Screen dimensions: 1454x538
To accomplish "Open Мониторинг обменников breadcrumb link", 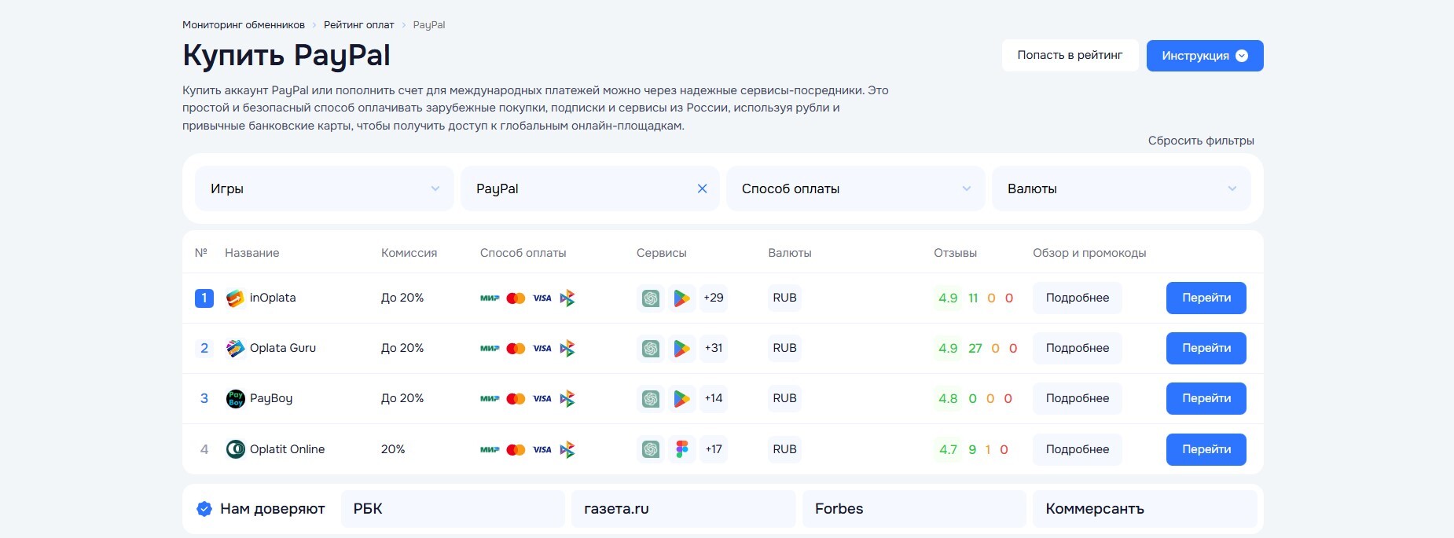I will tap(244, 25).
